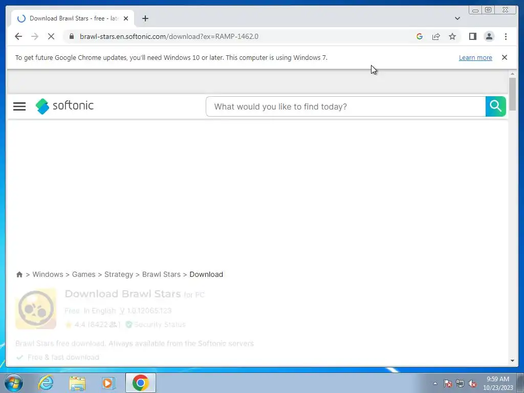Open Windows Explorer from the taskbar
Screen dimensions: 524x393
[x=77, y=383]
